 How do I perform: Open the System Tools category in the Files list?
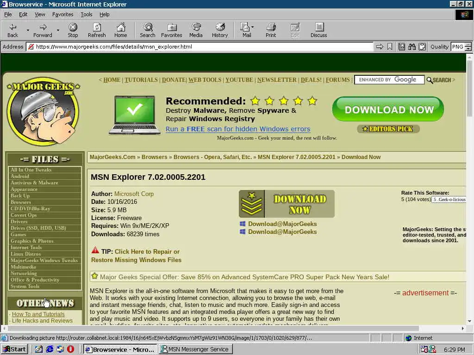pos(25,286)
